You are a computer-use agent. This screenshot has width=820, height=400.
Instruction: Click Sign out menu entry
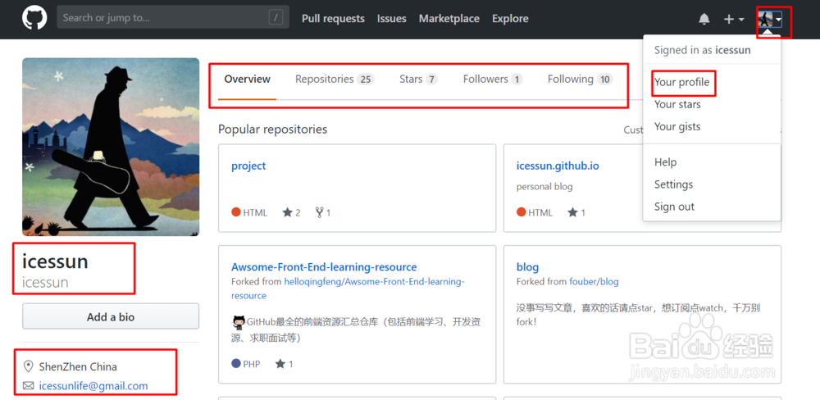click(674, 207)
